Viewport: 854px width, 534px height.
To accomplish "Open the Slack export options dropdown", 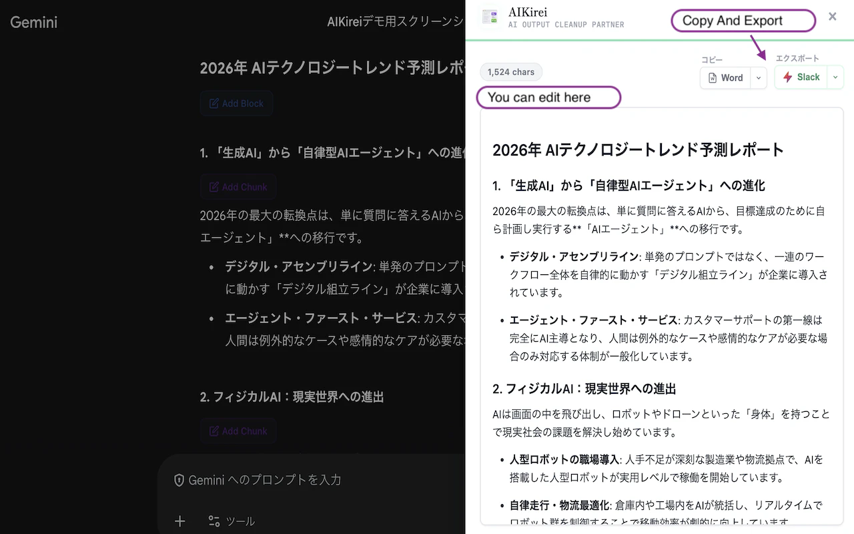I will pos(835,77).
